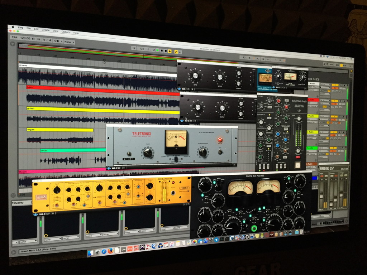Select the yellow organ clip header
367x275 pixels.
tap(60, 130)
